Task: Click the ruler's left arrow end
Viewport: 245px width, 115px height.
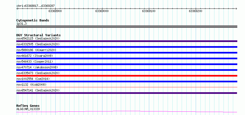Action: [17, 9]
